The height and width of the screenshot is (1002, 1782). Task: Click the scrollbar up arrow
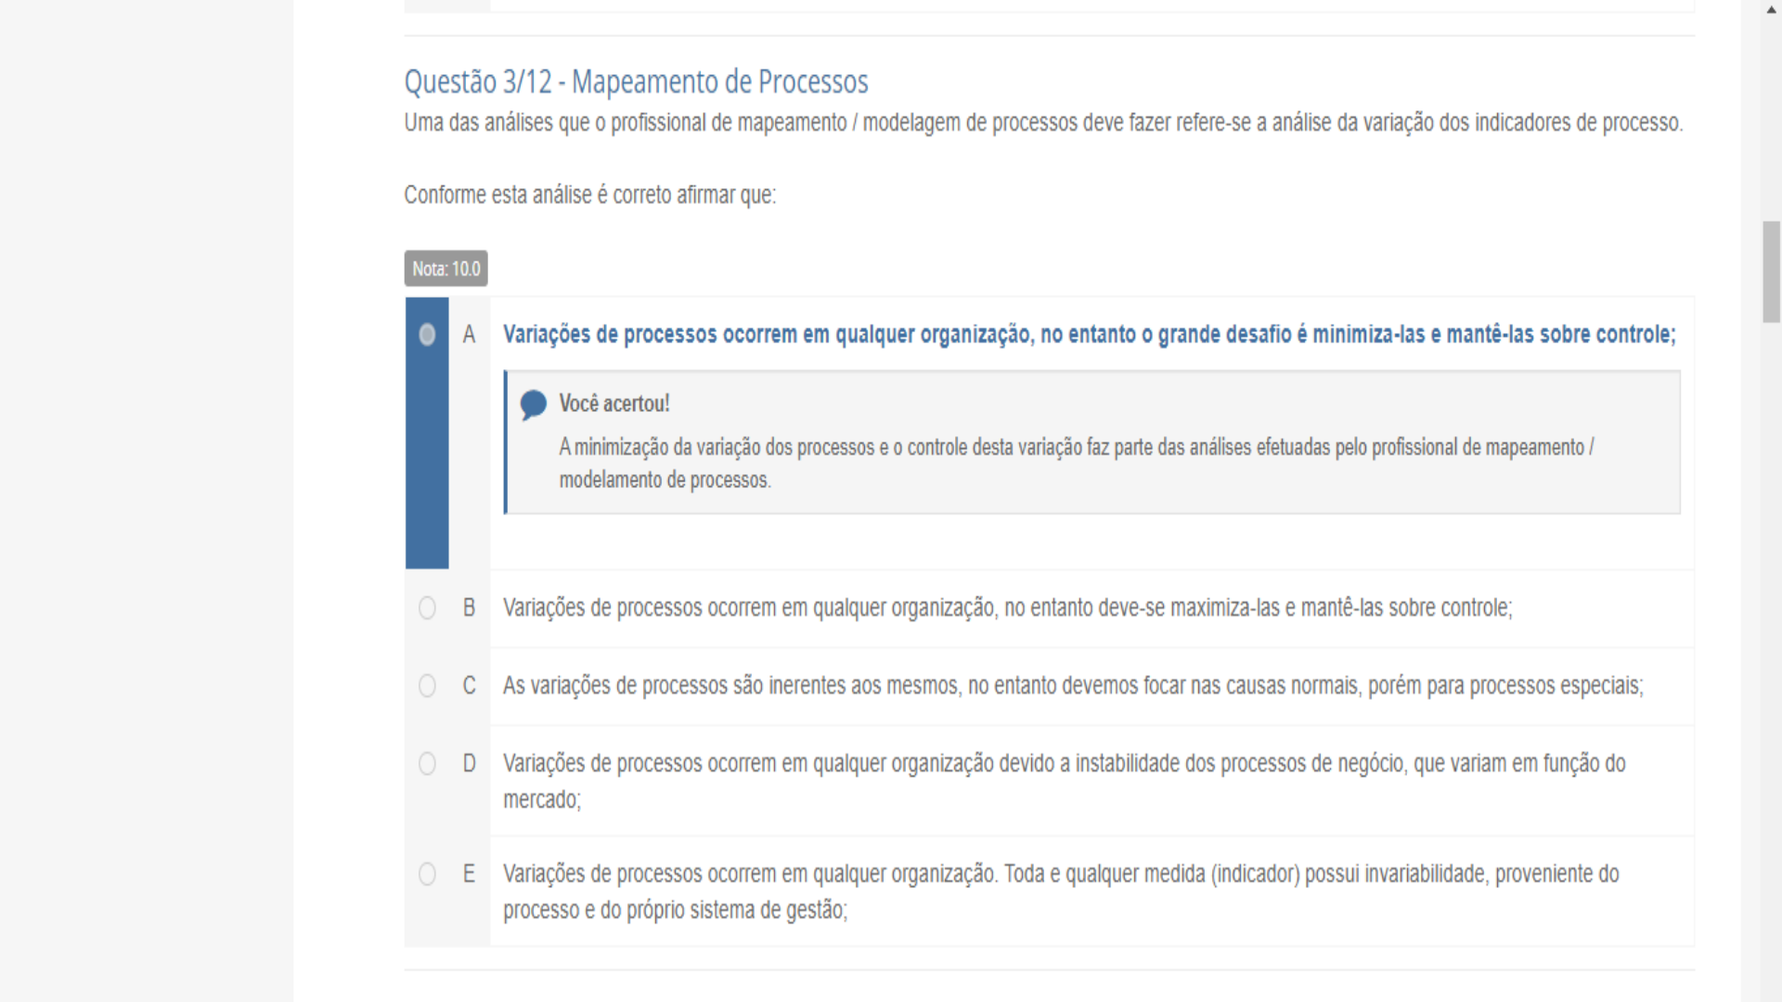coord(1772,9)
